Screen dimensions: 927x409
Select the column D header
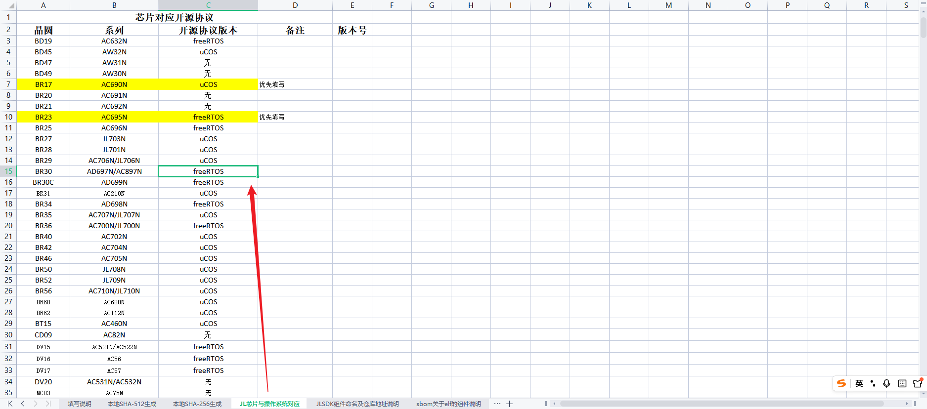pyautogui.click(x=295, y=5)
